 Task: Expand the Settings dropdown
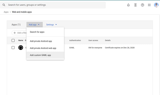pyautogui.click(x=52, y=25)
